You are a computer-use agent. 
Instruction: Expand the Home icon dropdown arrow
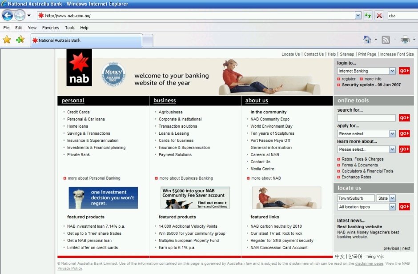pyautogui.click(x=376, y=40)
